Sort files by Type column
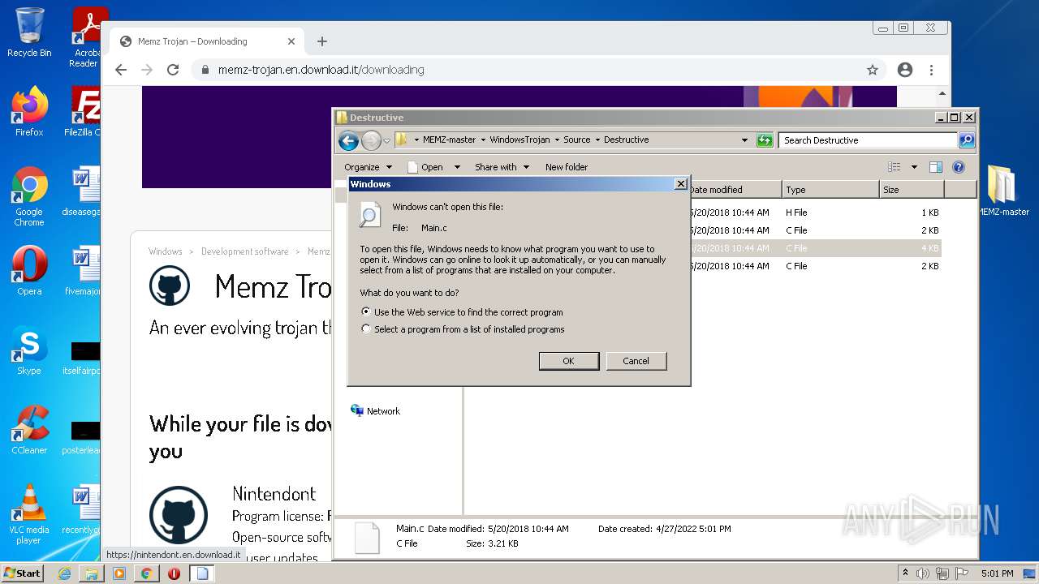This screenshot has width=1039, height=584. [x=830, y=190]
